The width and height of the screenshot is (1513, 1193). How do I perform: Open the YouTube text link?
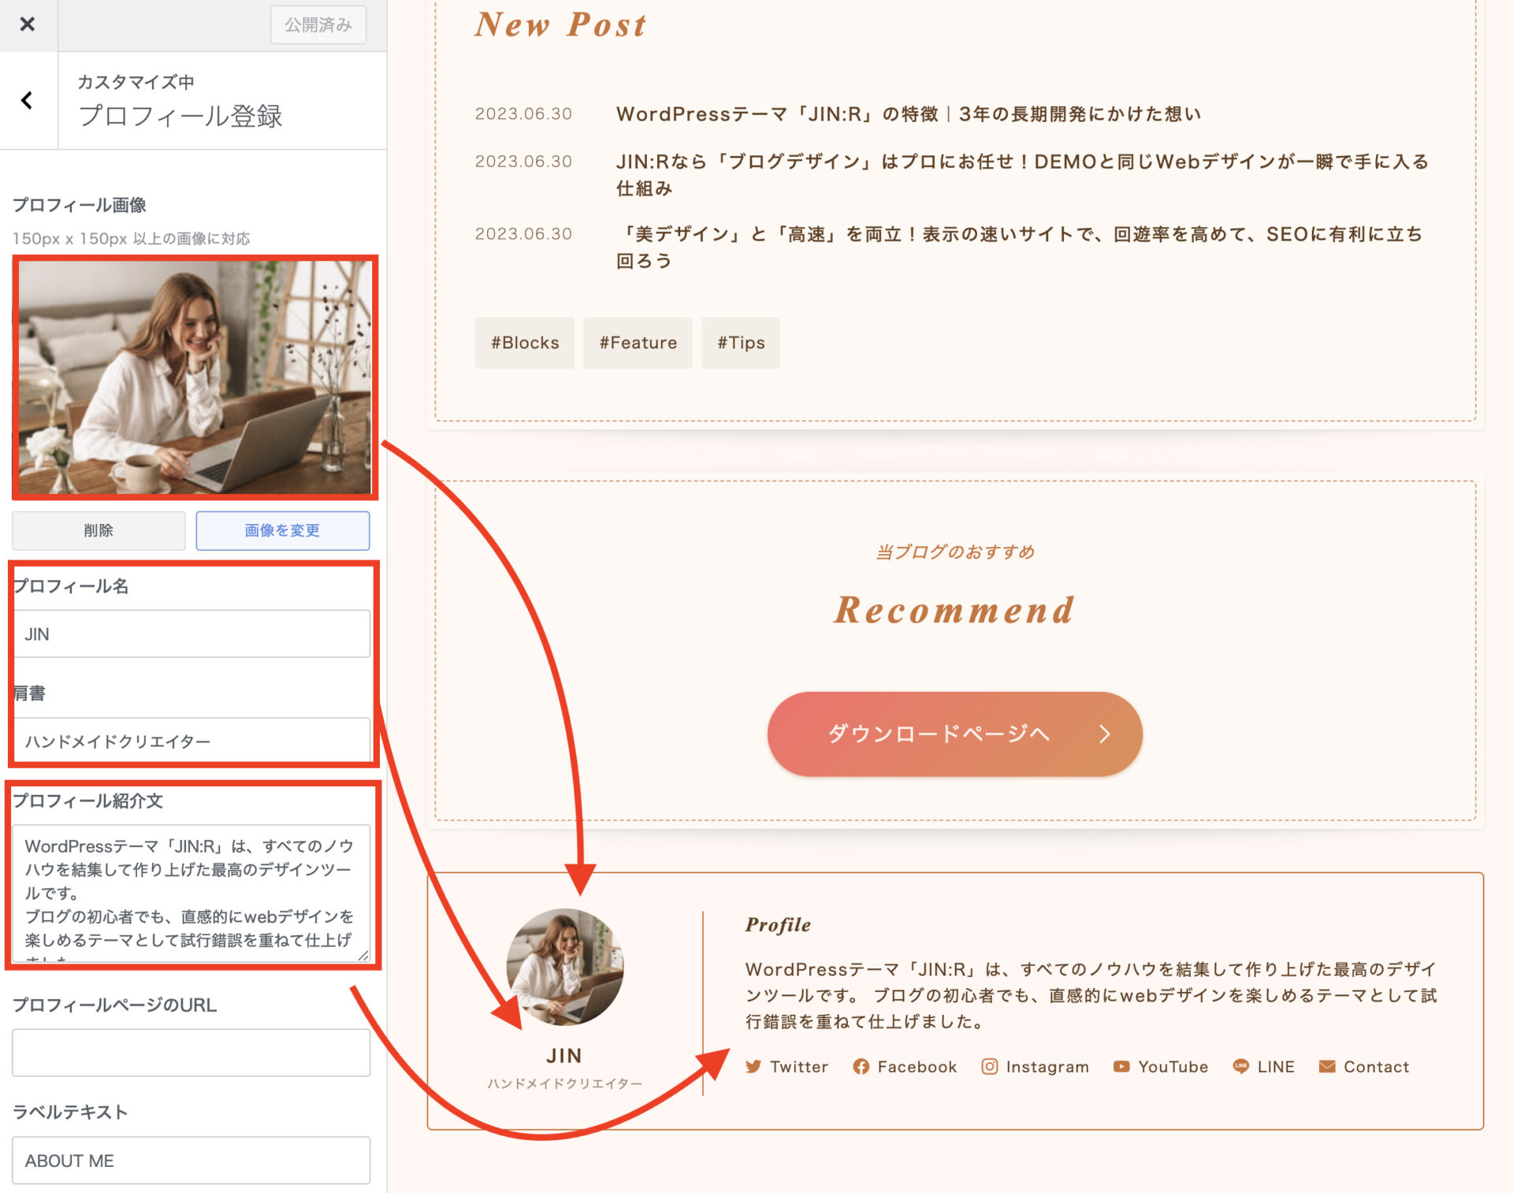pos(1173,1067)
